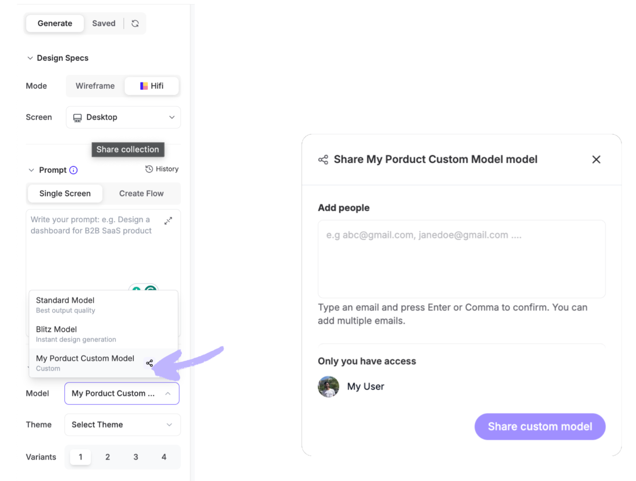This screenshot has height=481, width=636.
Task: Switch to the Saved tab
Action: click(x=104, y=23)
